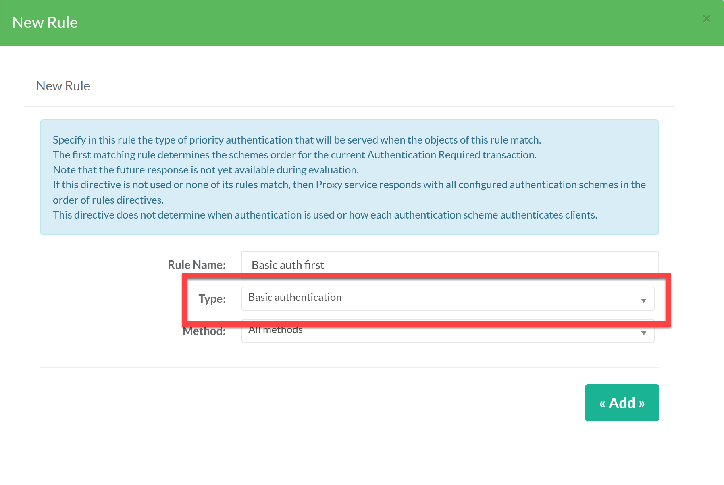Close the New Rule dialog
Image resolution: width=724 pixels, height=485 pixels.
706,19
